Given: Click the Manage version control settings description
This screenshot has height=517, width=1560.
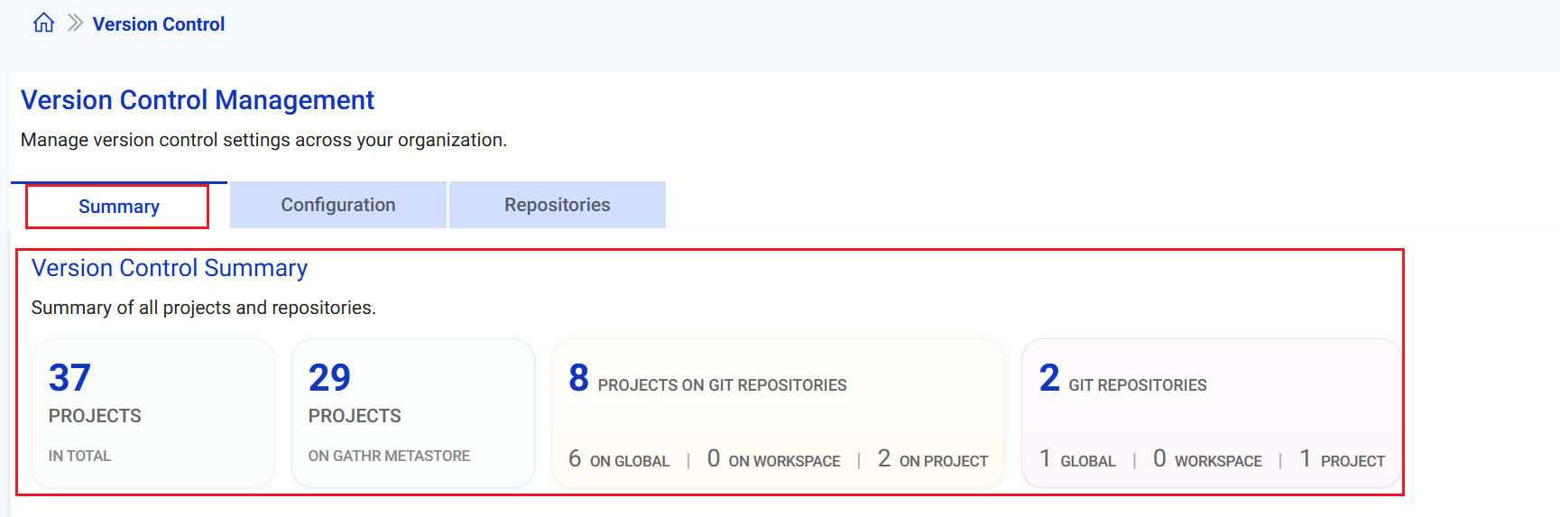Looking at the screenshot, I should pos(263,140).
